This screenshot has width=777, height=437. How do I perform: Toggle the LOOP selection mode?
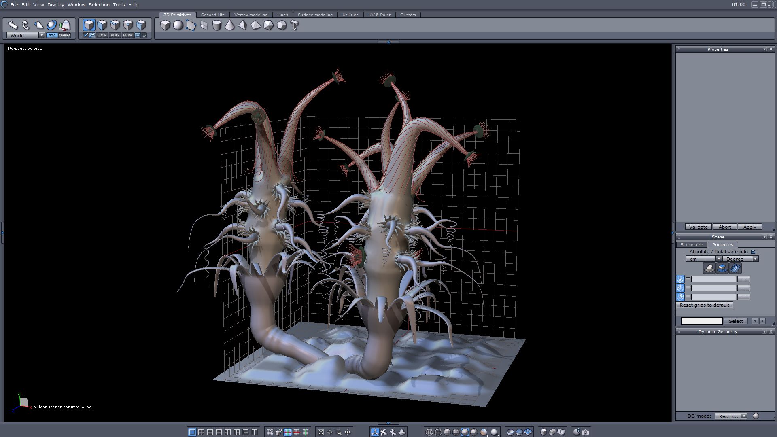[x=102, y=35]
